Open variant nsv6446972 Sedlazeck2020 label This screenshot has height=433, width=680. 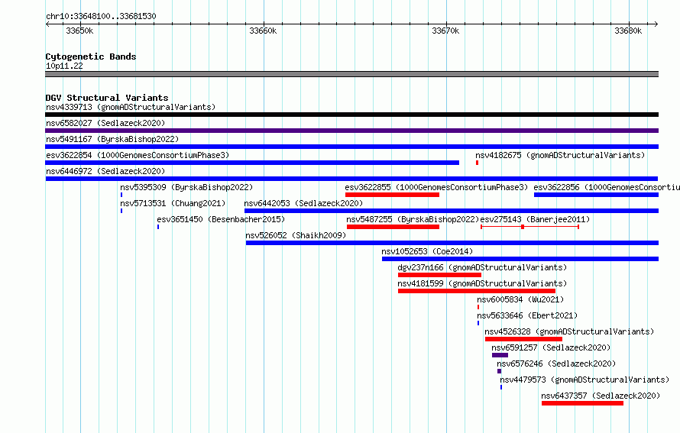(105, 171)
